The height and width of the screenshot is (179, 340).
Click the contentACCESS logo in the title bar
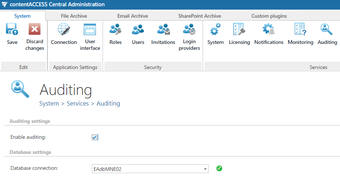pyautogui.click(x=4, y=4)
